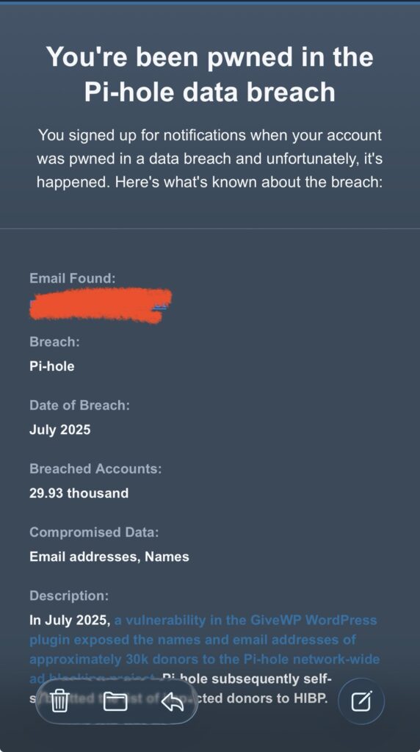Screen dimensions: 420x752
Task: Tap 'In July 2025,' at the description start
Action: pyautogui.click(x=70, y=620)
